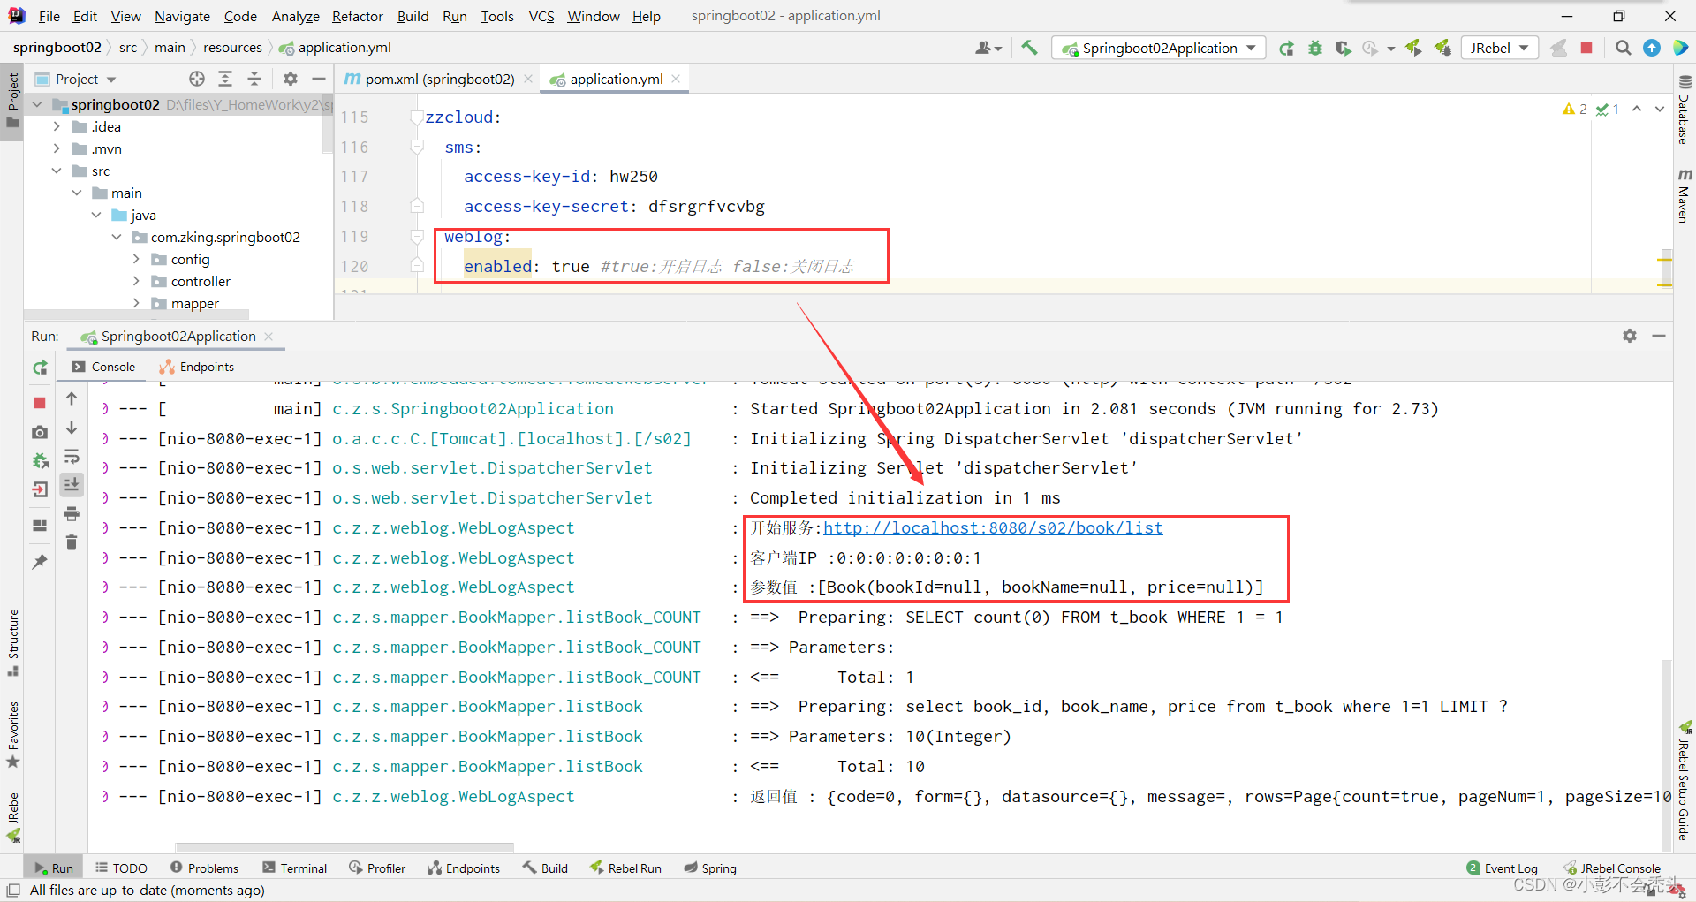The width and height of the screenshot is (1696, 902).
Task: Rerun application from the Run panel
Action: point(40,368)
